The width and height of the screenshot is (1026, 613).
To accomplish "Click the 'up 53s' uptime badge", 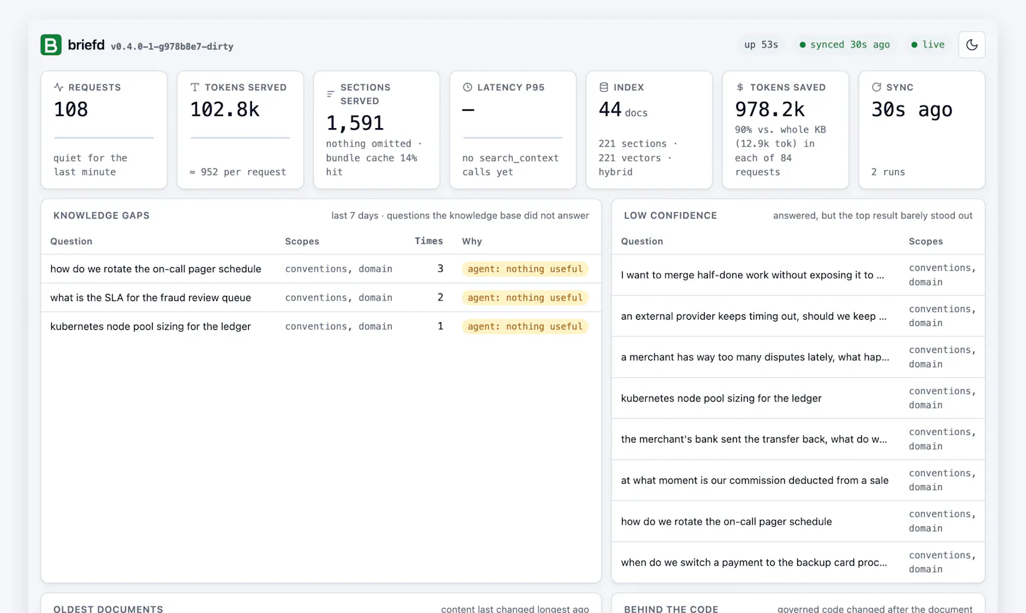I will (x=761, y=45).
